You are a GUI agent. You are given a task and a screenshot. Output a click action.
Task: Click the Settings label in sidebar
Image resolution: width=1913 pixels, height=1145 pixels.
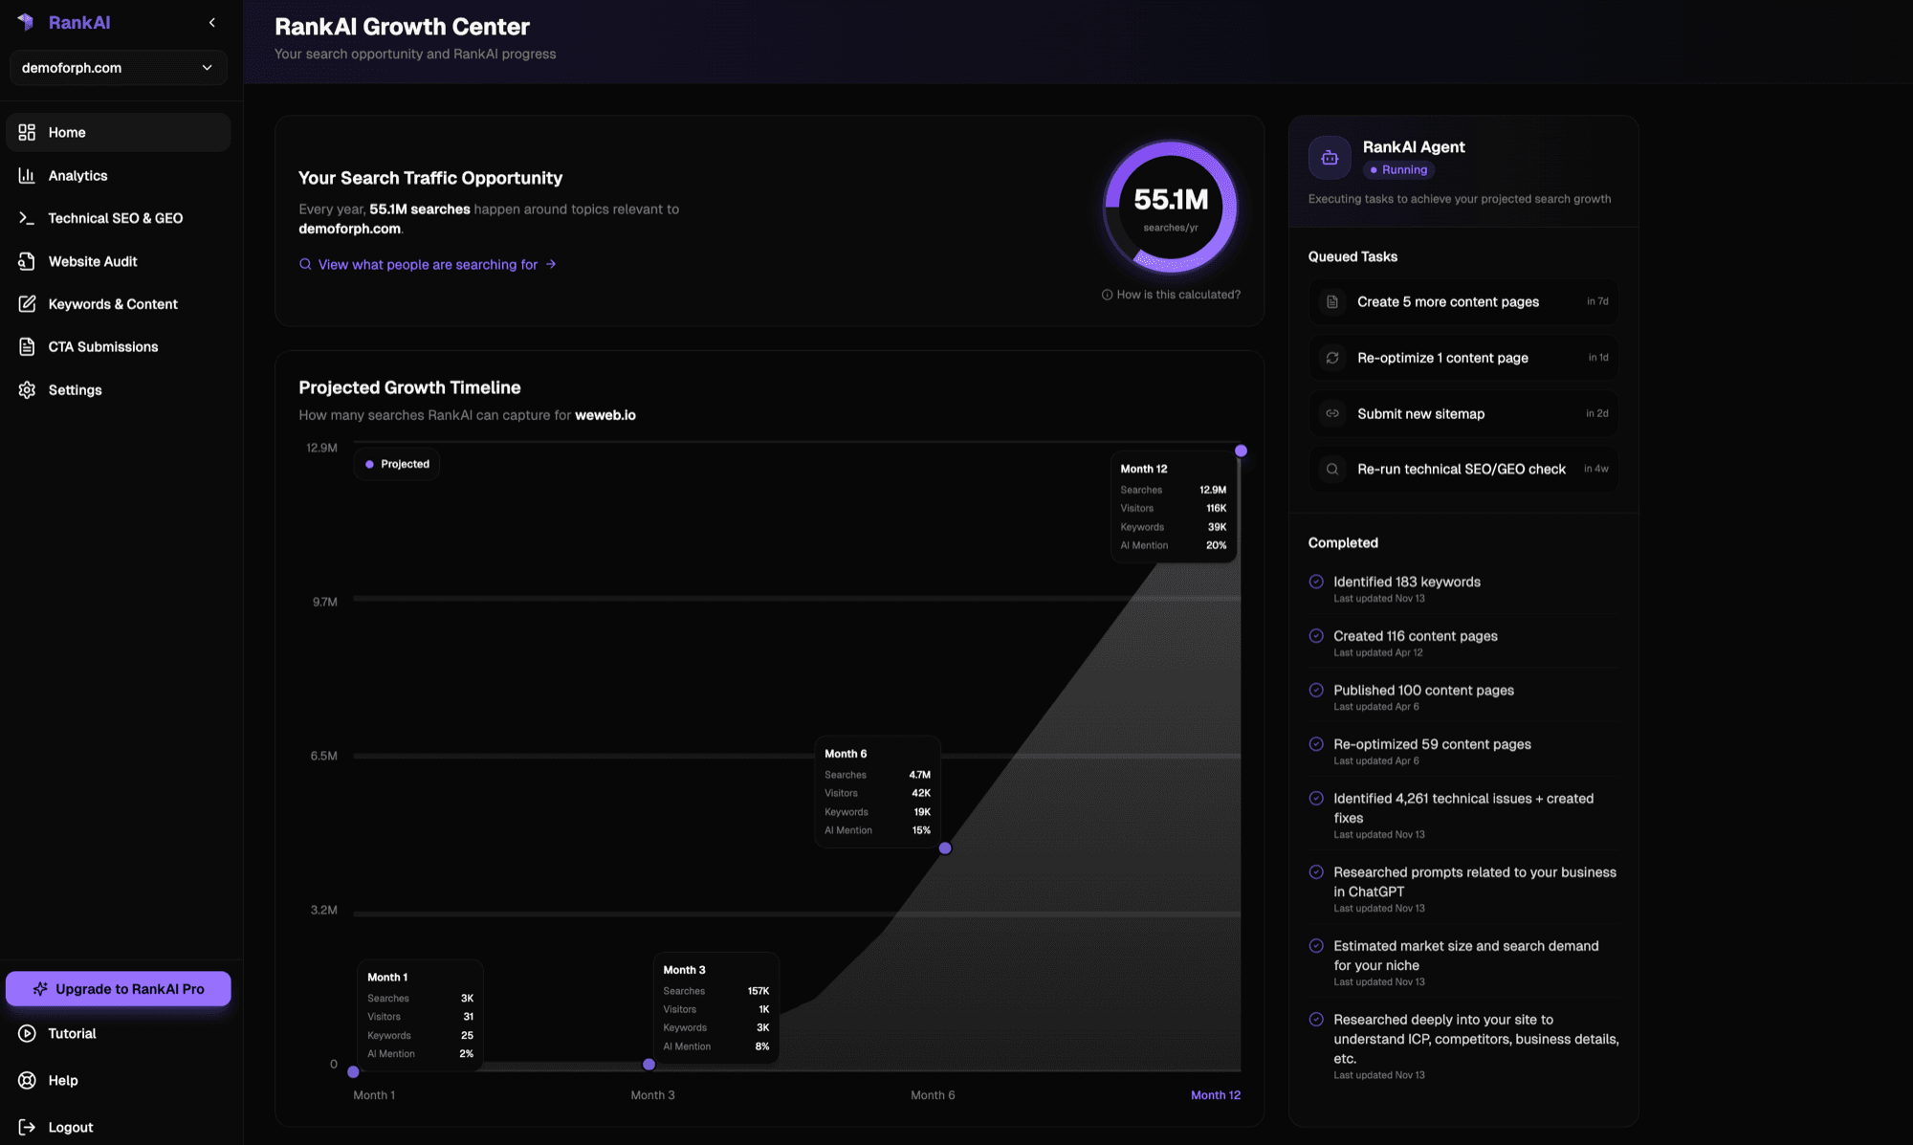click(75, 389)
